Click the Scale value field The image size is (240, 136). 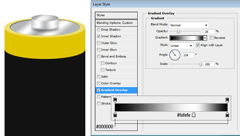click(209, 64)
